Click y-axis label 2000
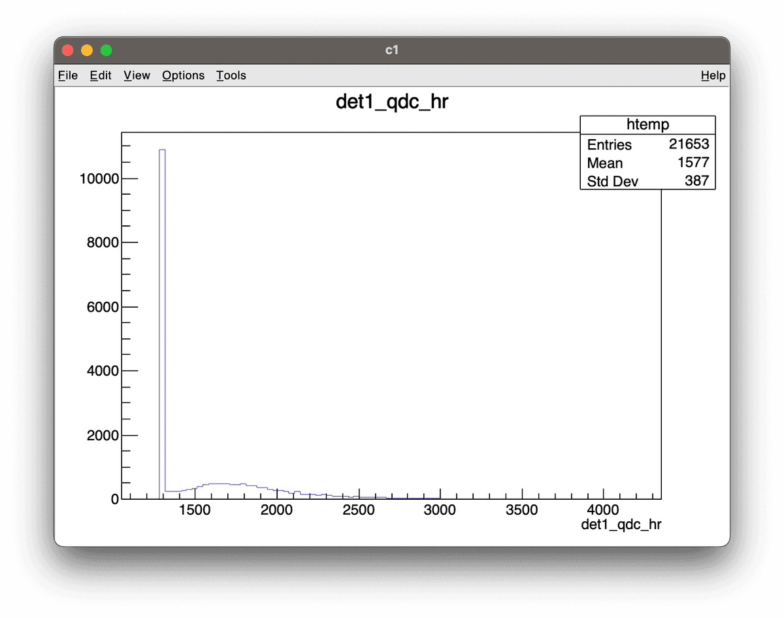Screen dimensions: 784x618 coord(103,436)
